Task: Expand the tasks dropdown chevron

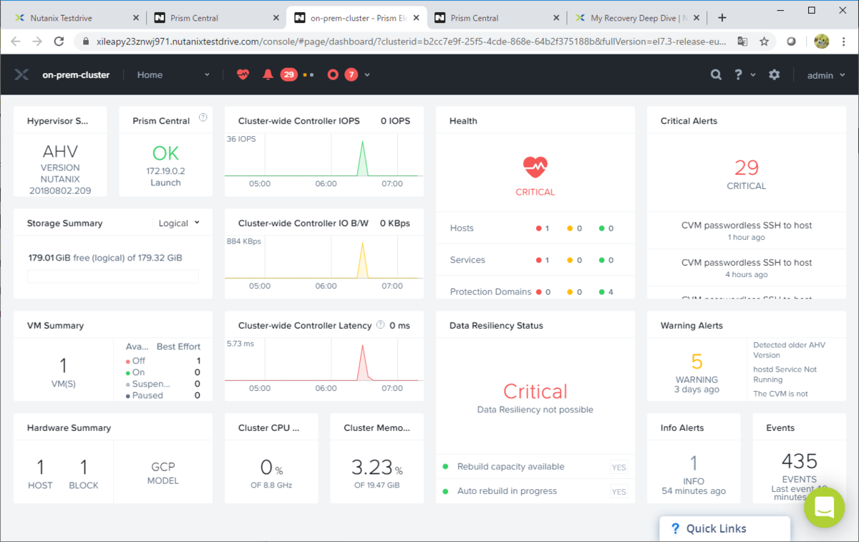Action: point(367,74)
